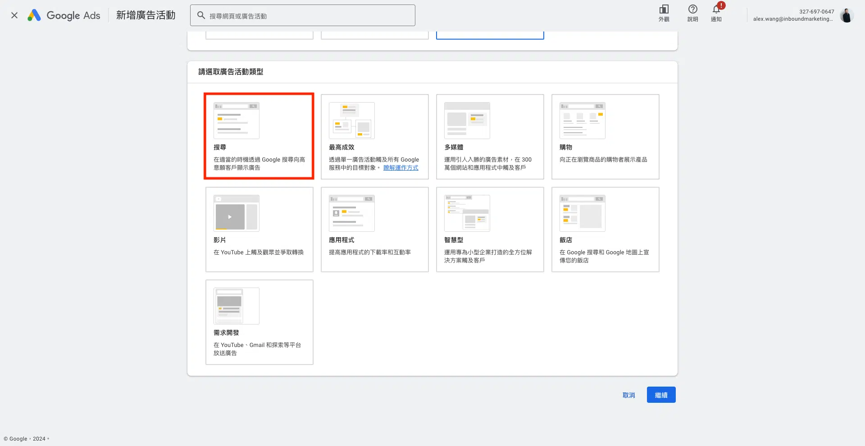Image resolution: width=865 pixels, height=446 pixels.
Task: Select the 多媒體 campaign type illustration
Action: [467, 121]
